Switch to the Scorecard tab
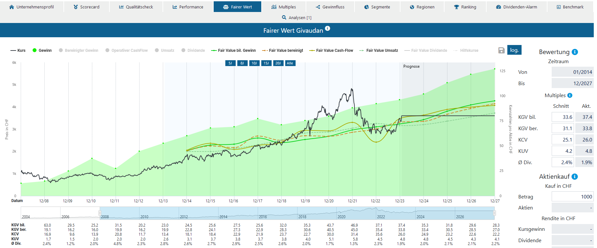This screenshot has width=597, height=248. coord(87,7)
